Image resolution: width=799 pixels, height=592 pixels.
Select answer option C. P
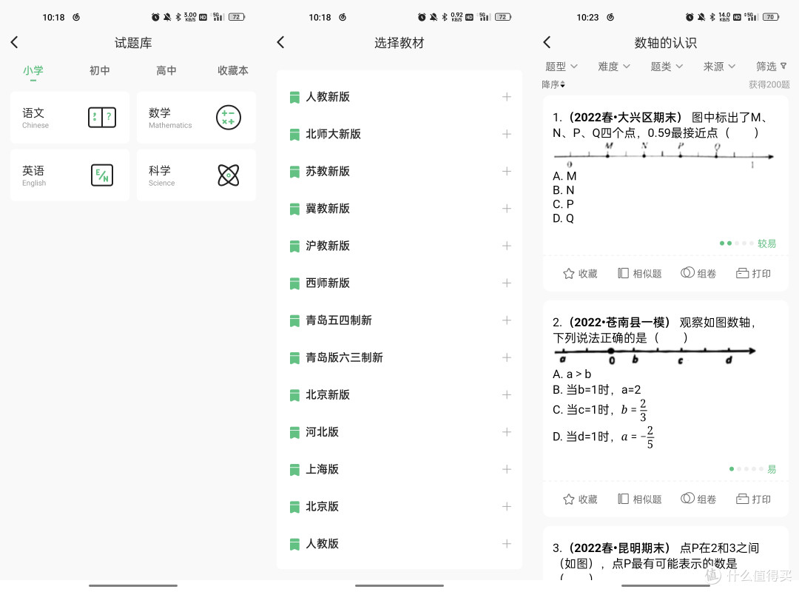click(563, 204)
